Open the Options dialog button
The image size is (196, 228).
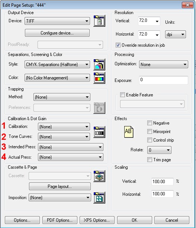point(22,220)
